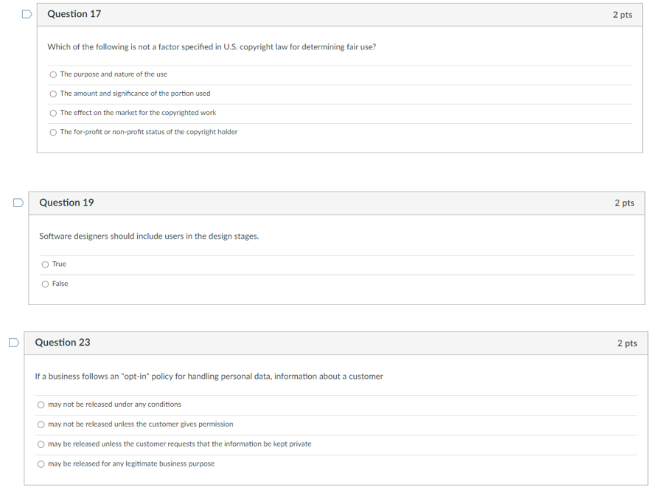
Task: Flag Question 19 with the bookmark icon
Action: point(18,203)
